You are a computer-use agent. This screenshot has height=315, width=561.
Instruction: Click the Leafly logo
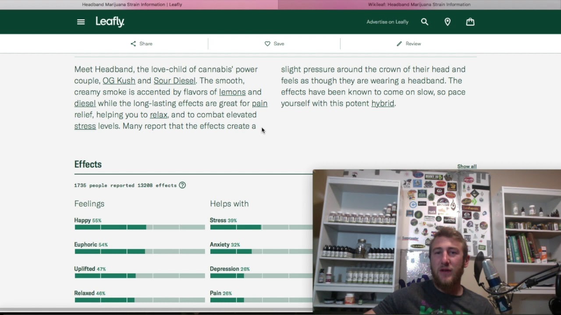(110, 21)
